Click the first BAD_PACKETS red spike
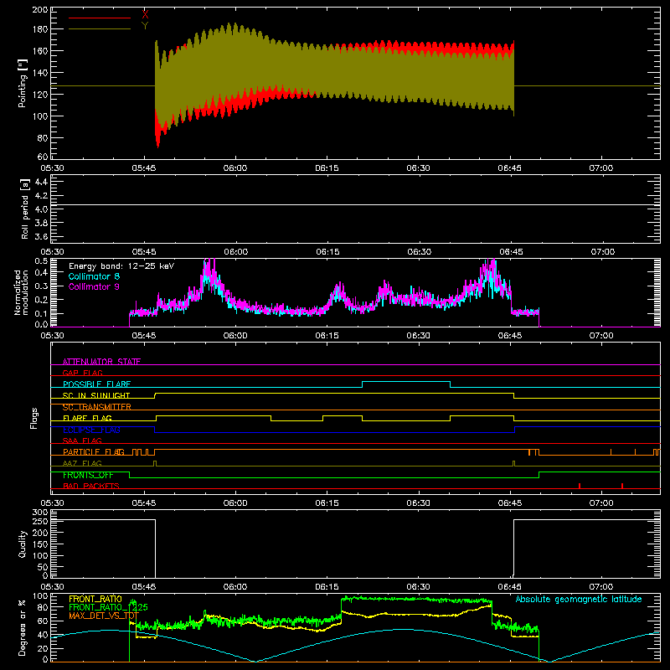Screen dimensions: 670x670 point(580,486)
